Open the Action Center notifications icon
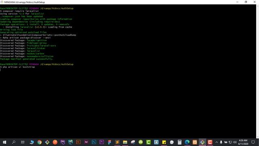The height and width of the screenshot is (146, 259). click(x=253, y=142)
